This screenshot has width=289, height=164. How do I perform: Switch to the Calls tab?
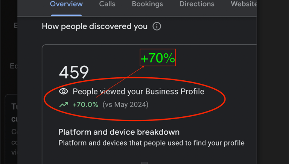[x=107, y=4]
